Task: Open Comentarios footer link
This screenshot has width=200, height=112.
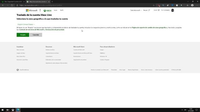Action: point(49,56)
